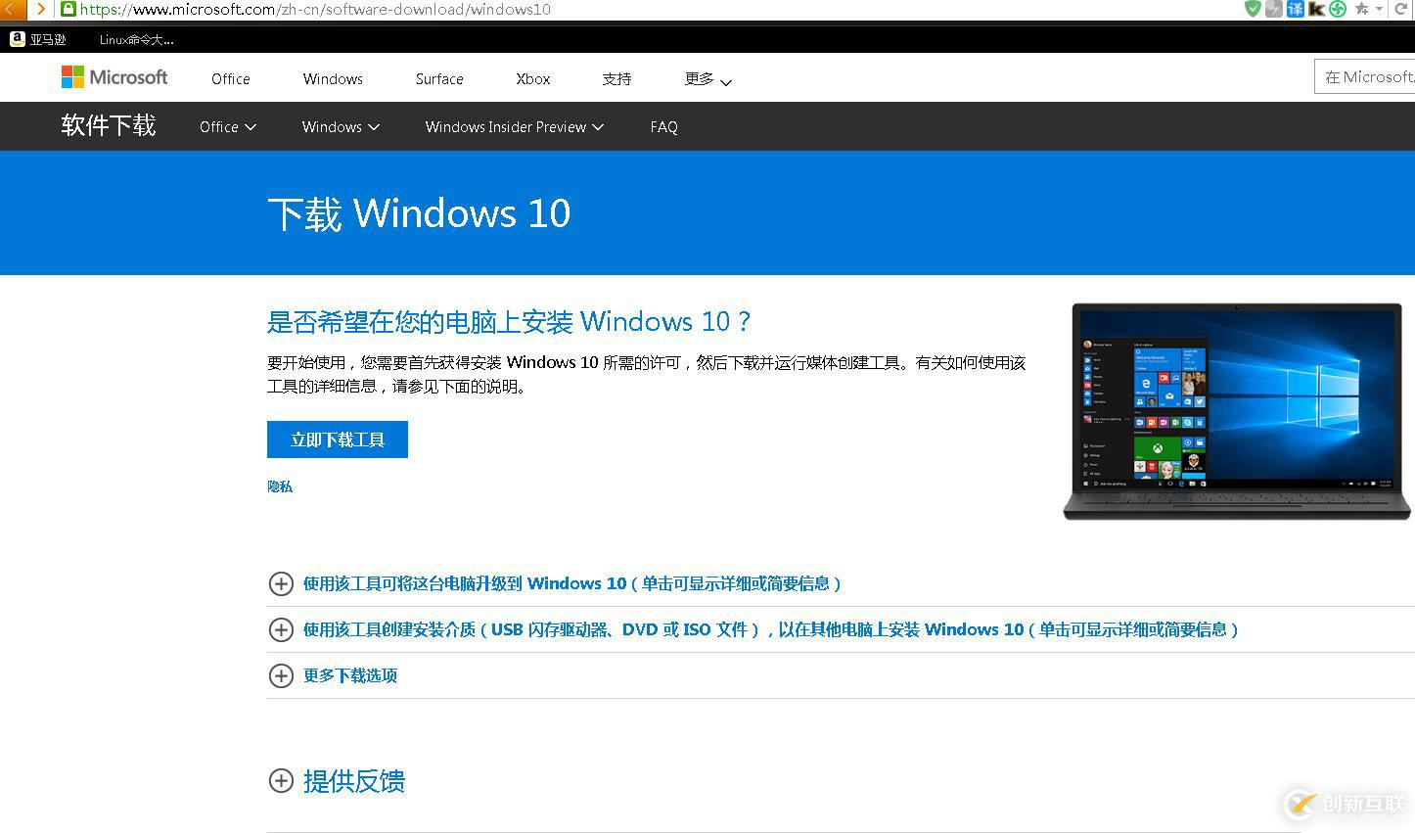This screenshot has width=1415, height=833.
Task: Open the dropdown arrow beside the bookmark star
Action: point(1379,9)
